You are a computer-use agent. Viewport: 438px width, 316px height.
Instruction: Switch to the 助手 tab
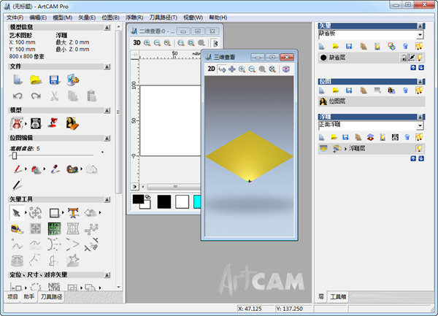(x=29, y=296)
